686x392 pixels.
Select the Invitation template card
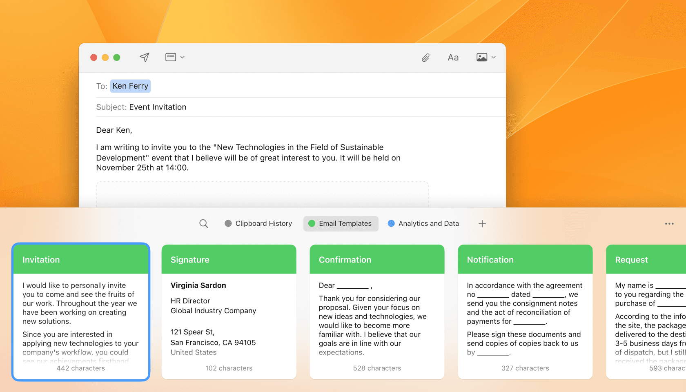[81, 312]
